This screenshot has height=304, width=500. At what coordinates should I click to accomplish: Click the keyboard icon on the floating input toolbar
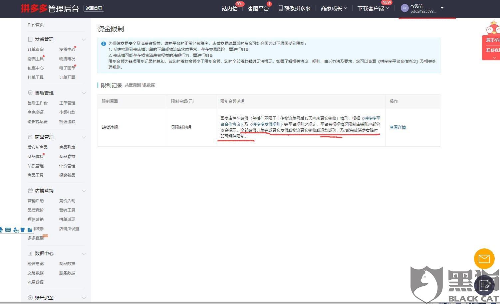(8, 230)
